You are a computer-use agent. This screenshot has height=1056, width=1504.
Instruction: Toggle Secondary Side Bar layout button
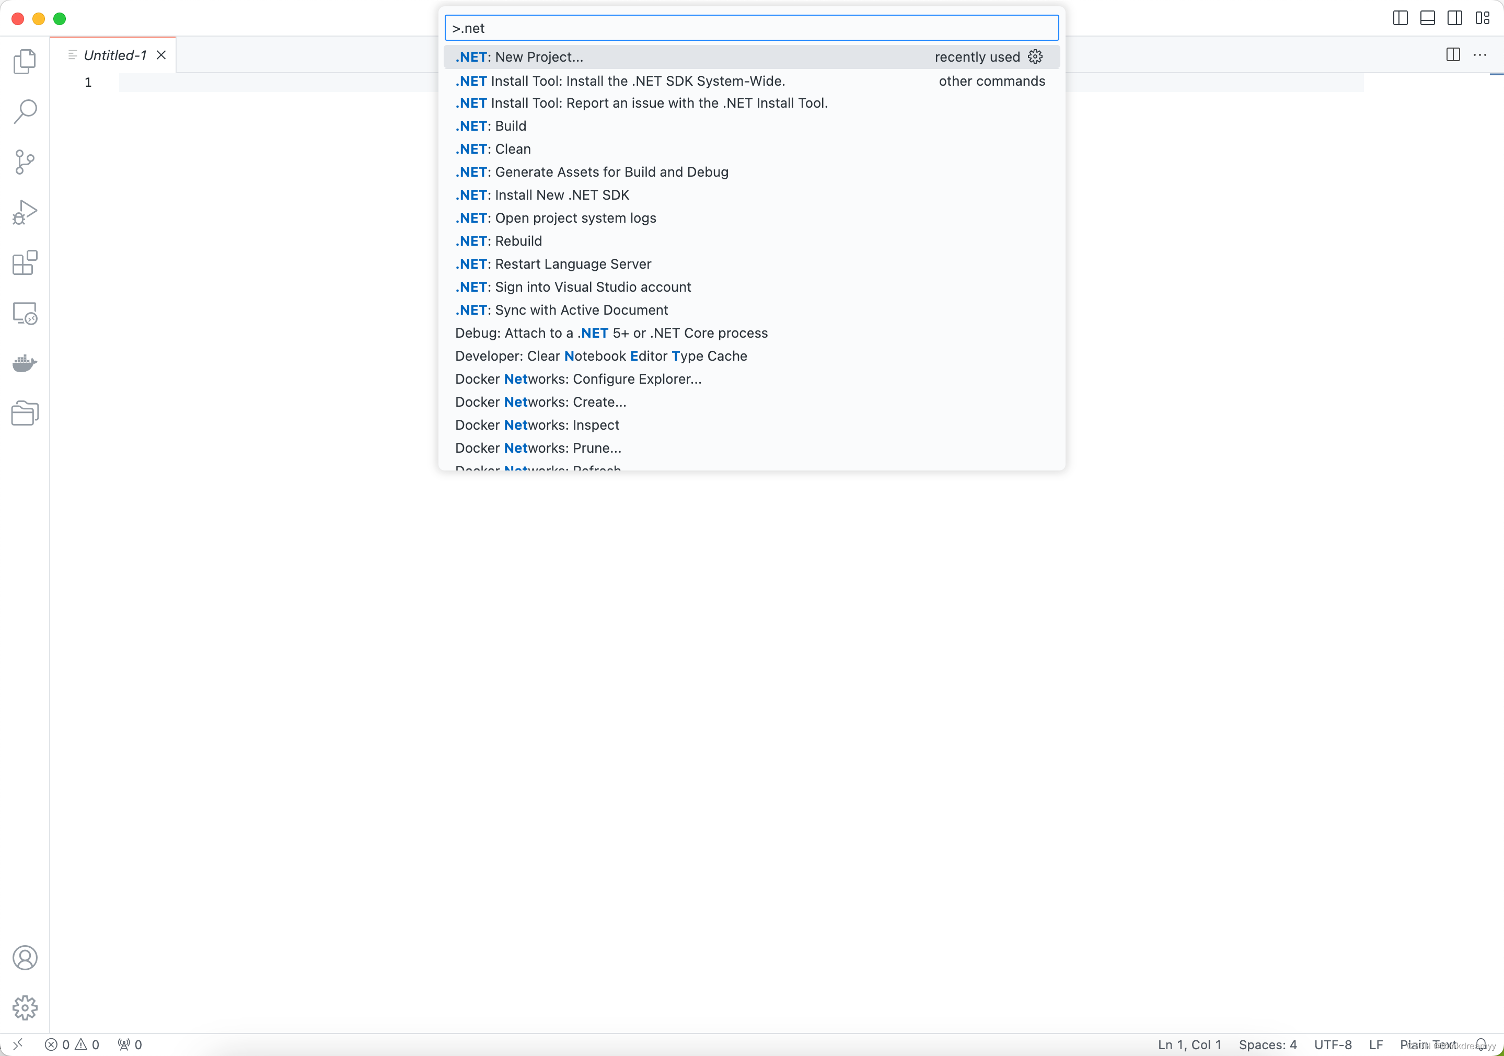pyautogui.click(x=1454, y=18)
